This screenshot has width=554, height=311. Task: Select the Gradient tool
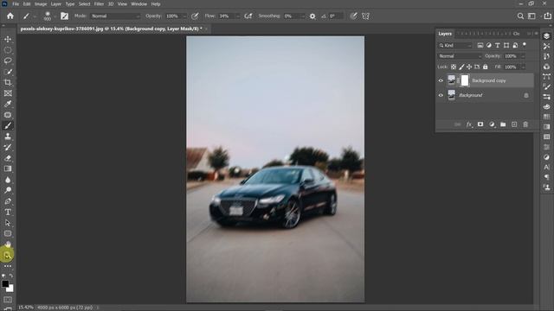8,169
